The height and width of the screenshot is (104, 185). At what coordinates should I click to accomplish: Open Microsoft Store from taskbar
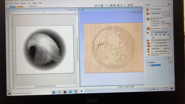click(65, 92)
